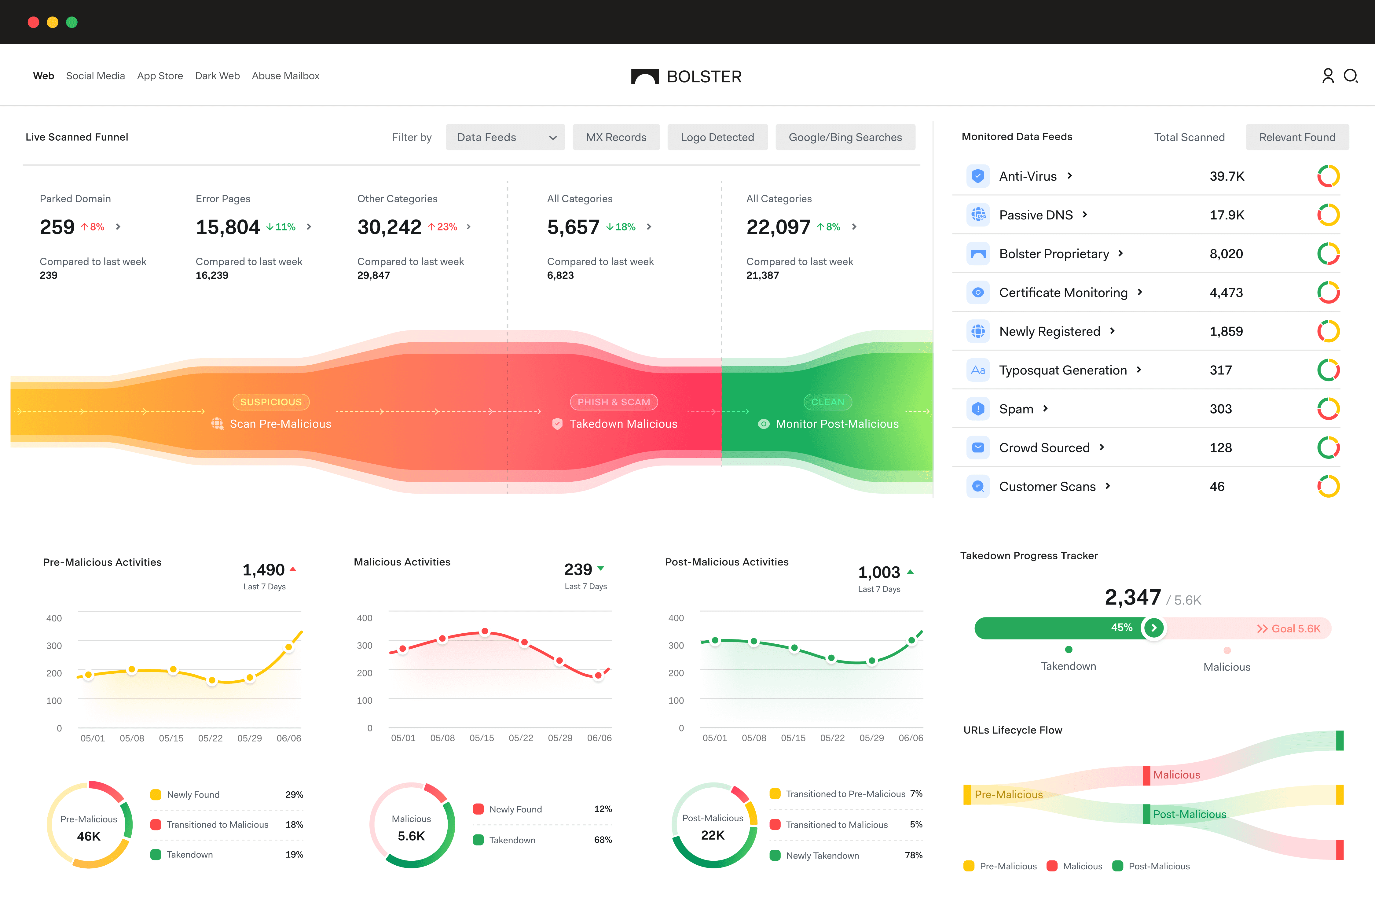The height and width of the screenshot is (913, 1375).
Task: Click the Customer Scans relevance donut chart
Action: tap(1329, 486)
